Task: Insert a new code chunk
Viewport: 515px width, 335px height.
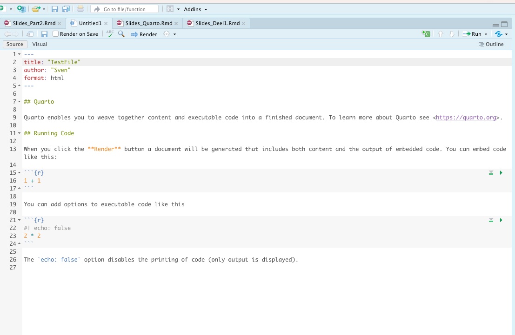Action: click(426, 34)
